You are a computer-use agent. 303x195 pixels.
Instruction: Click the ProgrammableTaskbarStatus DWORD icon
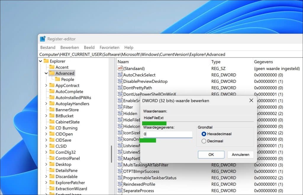coord(120,178)
